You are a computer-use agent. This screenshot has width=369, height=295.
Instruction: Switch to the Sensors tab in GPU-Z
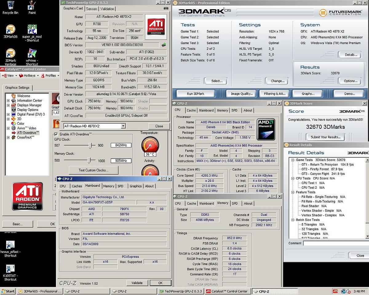(x=92, y=9)
